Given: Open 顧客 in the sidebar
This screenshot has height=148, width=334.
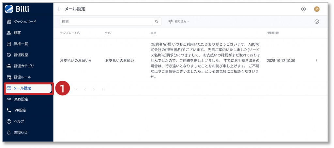Looking at the screenshot, I should pos(18,33).
